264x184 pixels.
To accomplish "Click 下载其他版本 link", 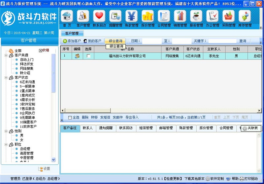I will point(194,179).
